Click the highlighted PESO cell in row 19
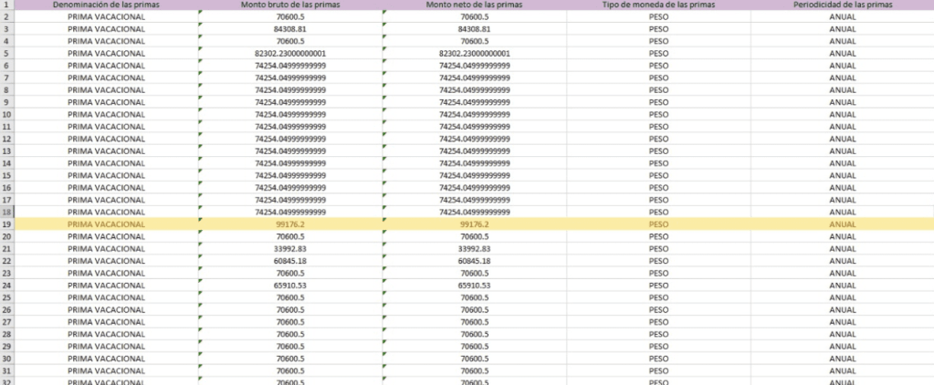934x385 pixels. (657, 224)
